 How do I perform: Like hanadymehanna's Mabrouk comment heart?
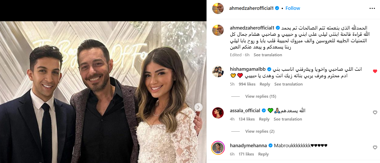pyautogui.click(x=375, y=147)
